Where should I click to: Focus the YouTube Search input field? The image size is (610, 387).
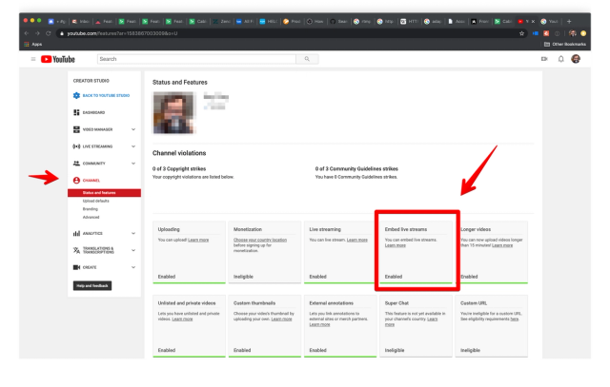point(196,59)
